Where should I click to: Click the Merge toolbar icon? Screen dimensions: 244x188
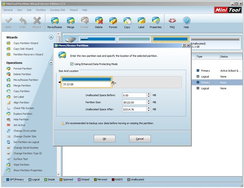(x=71, y=21)
